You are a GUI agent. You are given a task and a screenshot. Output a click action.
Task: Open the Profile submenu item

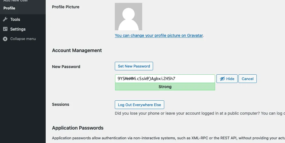tap(9, 8)
